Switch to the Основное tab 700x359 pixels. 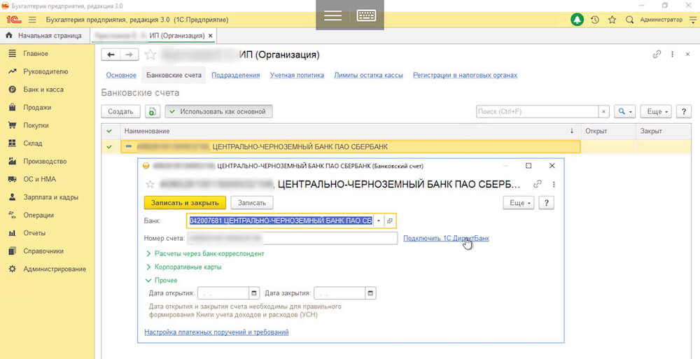121,75
